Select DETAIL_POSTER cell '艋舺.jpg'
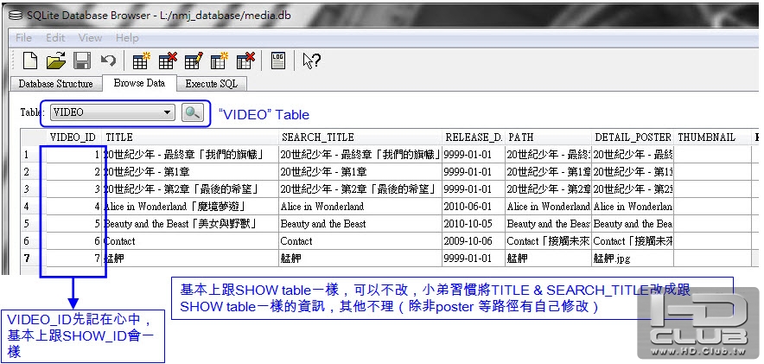Screen dimensions: 764x364 coord(633,258)
